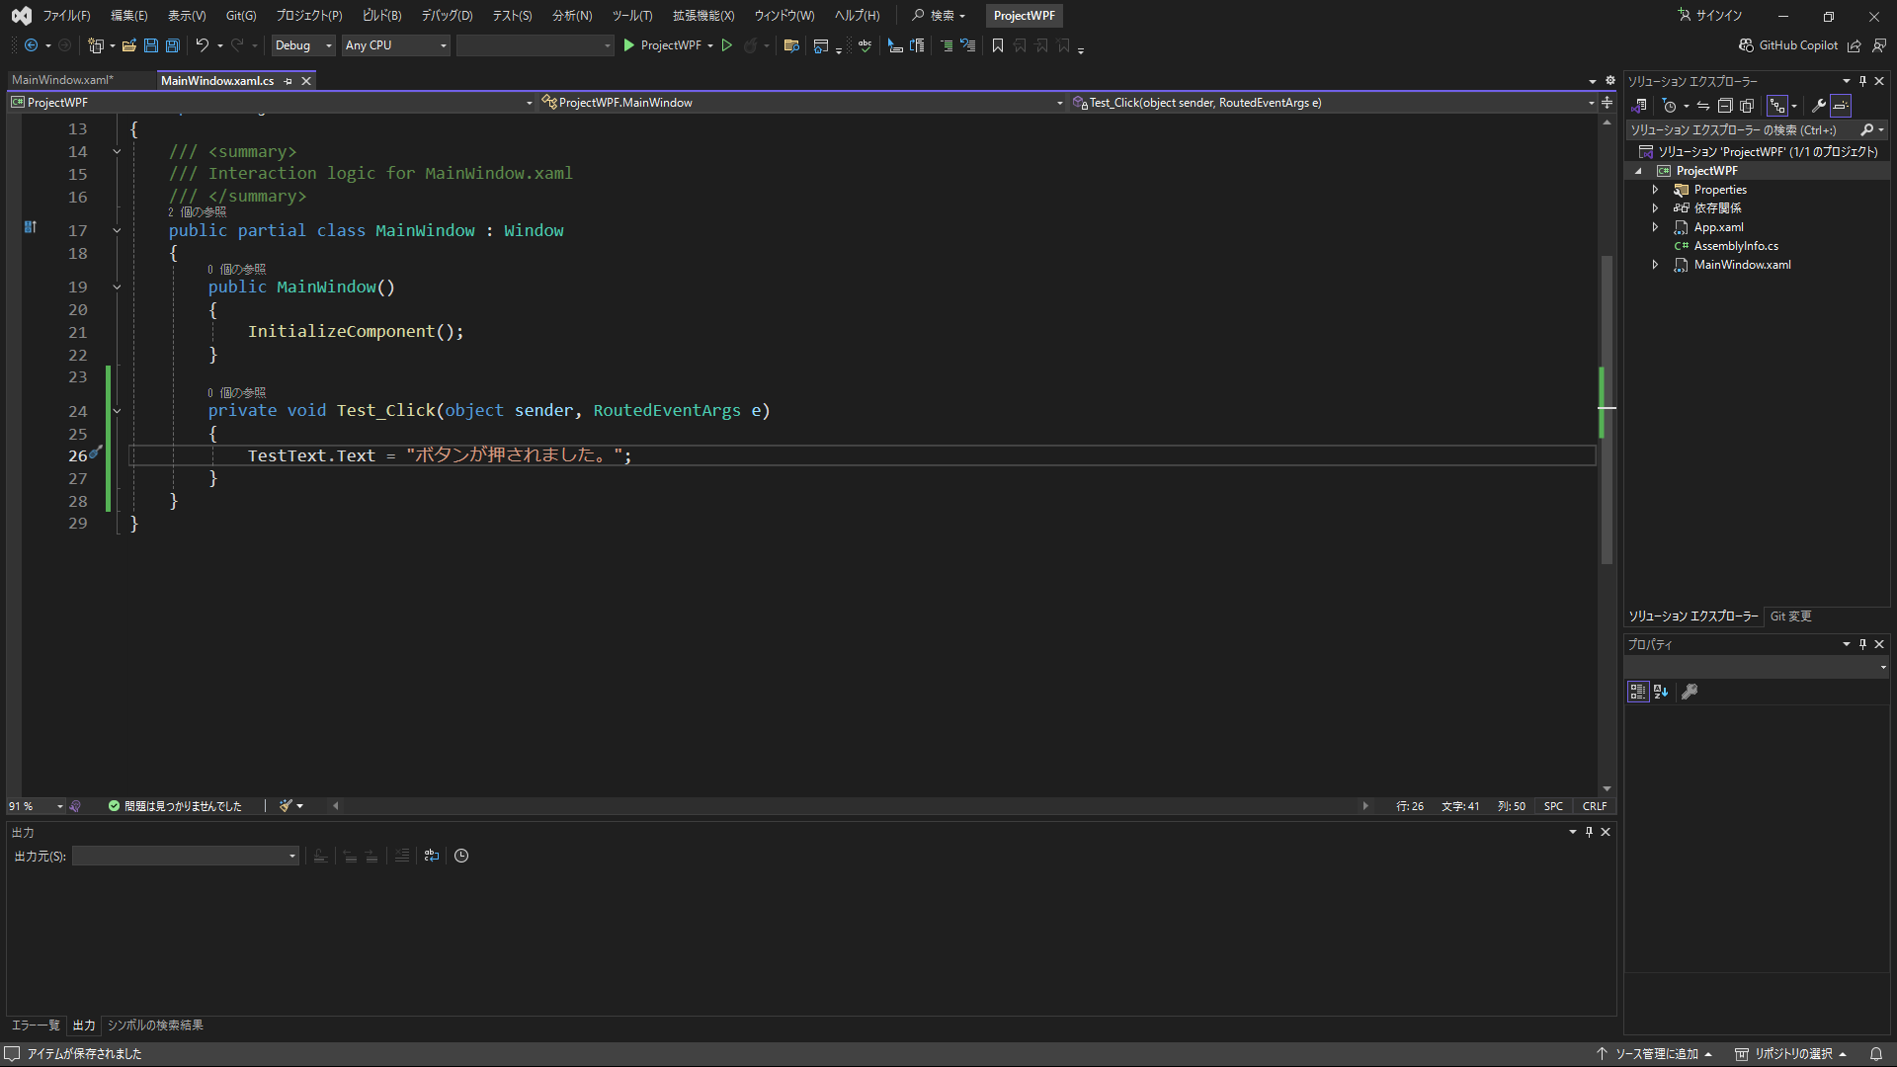Click ソース管理に追加 in status bar
Viewport: 1897px width, 1067px height.
point(1656,1054)
